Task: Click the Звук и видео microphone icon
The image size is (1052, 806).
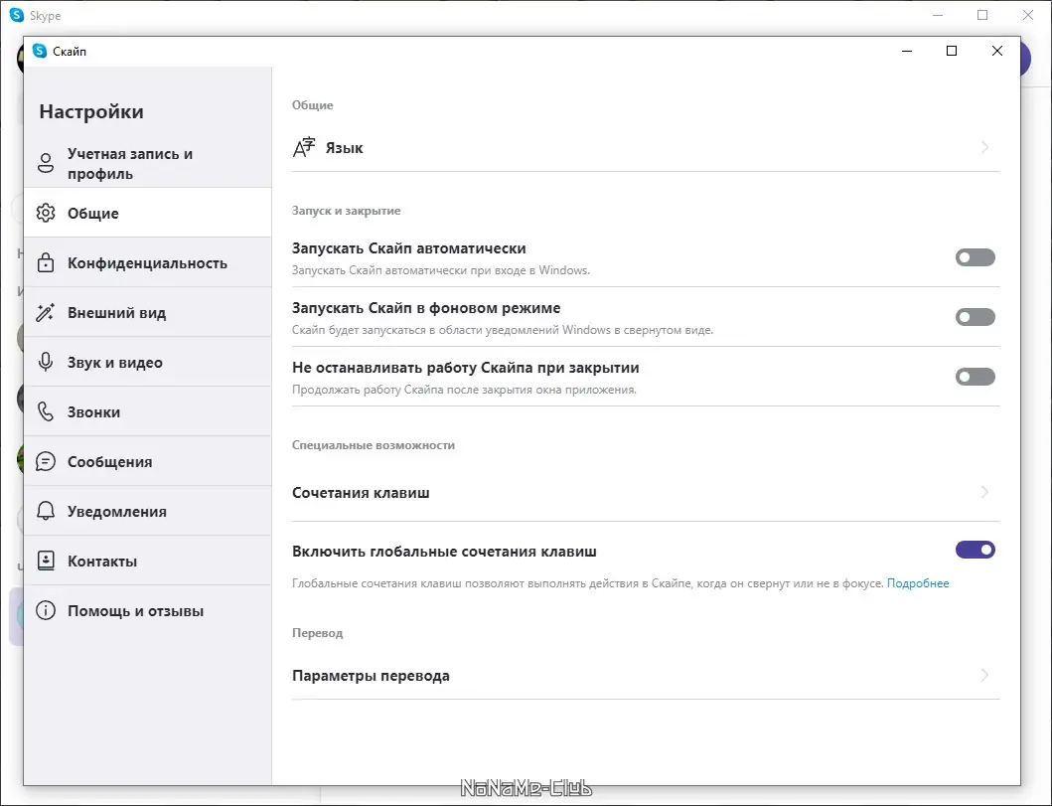Action: pyautogui.click(x=46, y=362)
